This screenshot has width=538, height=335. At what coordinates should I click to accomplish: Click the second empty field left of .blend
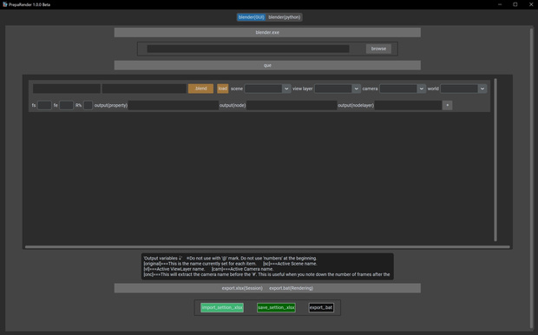(144, 89)
